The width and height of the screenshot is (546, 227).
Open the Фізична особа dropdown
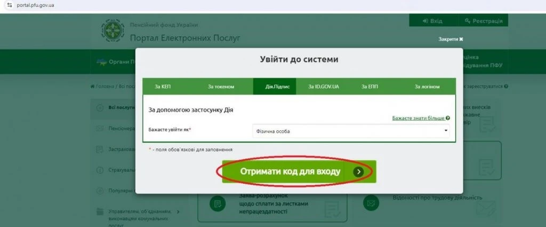point(350,131)
